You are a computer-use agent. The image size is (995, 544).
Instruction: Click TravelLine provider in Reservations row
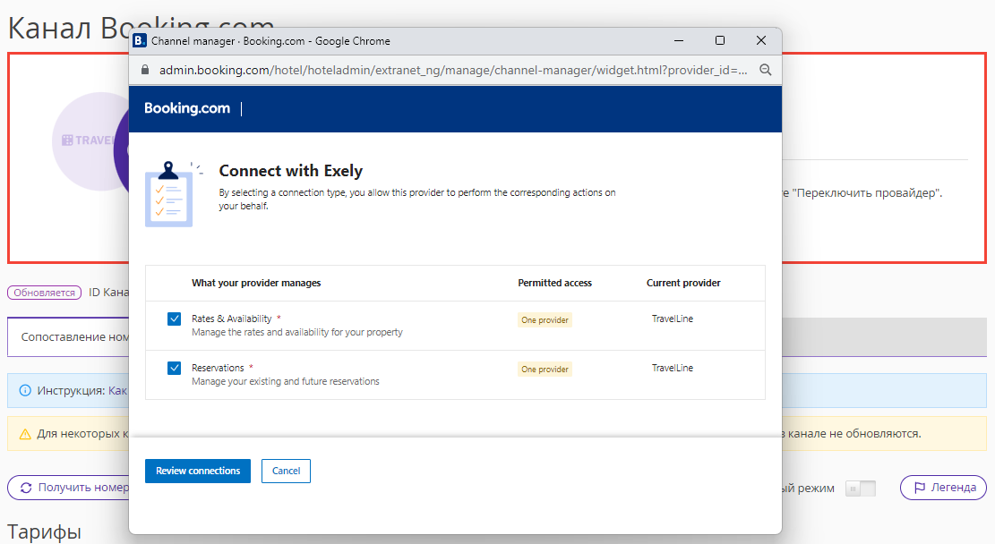click(673, 369)
